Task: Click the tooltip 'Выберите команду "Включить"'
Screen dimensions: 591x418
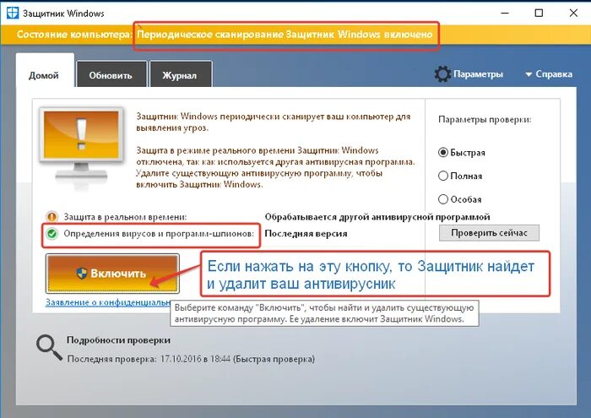Action: click(x=324, y=313)
